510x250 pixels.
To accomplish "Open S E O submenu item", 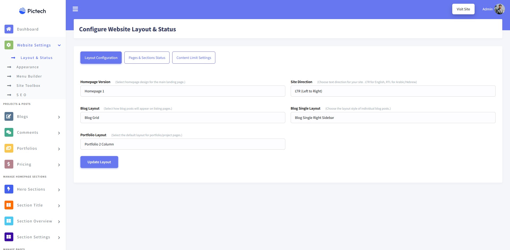I will pyautogui.click(x=21, y=95).
